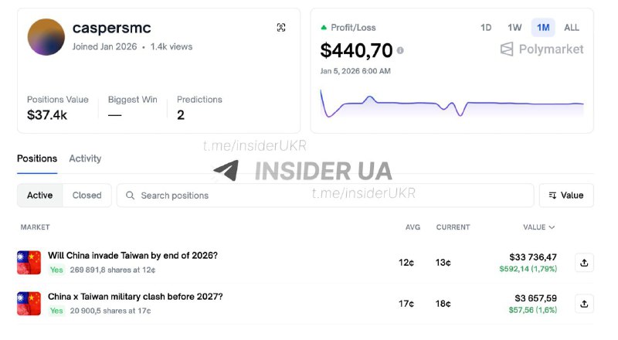This screenshot has height=340, width=618.
Task: Click the caspersmc profile avatar
Action: point(46,37)
